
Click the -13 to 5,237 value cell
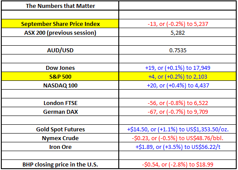pyautogui.click(x=178, y=24)
